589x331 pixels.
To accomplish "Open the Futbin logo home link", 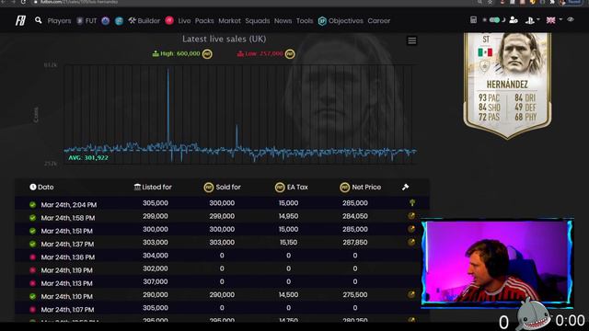I will coord(20,20).
